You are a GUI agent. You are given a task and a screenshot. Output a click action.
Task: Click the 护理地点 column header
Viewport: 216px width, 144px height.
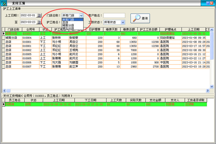point(170,29)
